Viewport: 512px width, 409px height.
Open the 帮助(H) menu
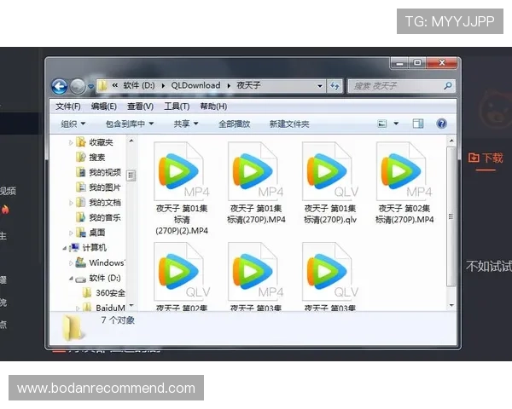213,107
